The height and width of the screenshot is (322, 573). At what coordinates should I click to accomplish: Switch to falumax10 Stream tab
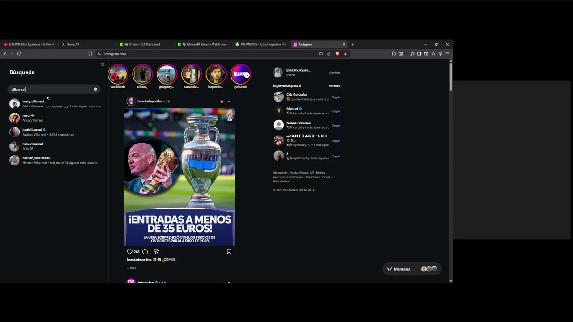click(x=203, y=44)
